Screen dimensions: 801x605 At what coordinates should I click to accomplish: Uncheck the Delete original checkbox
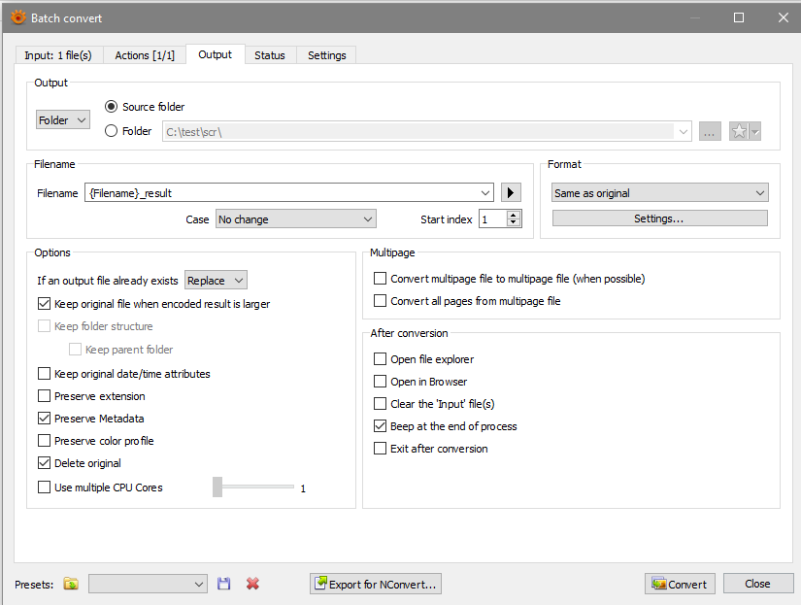pos(44,463)
